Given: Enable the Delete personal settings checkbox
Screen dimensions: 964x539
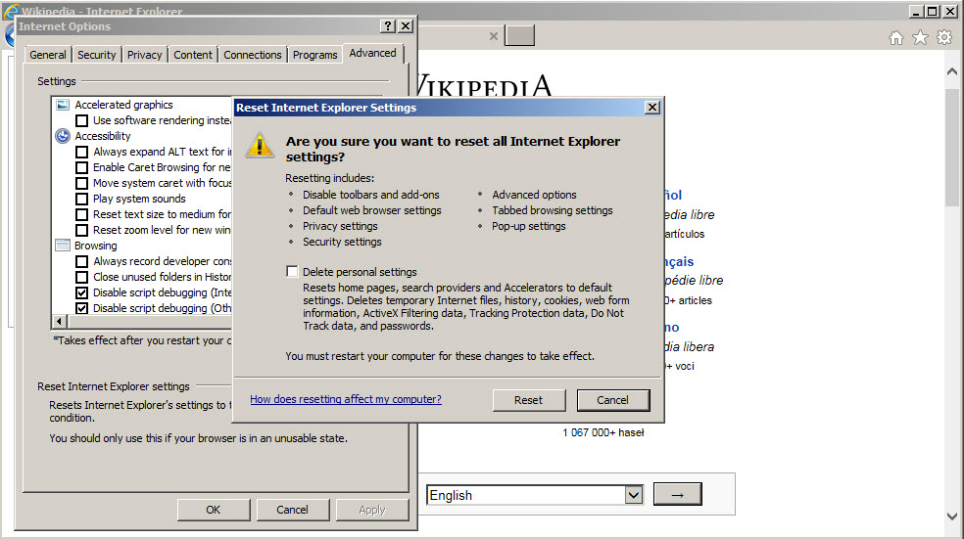Looking at the screenshot, I should [292, 271].
